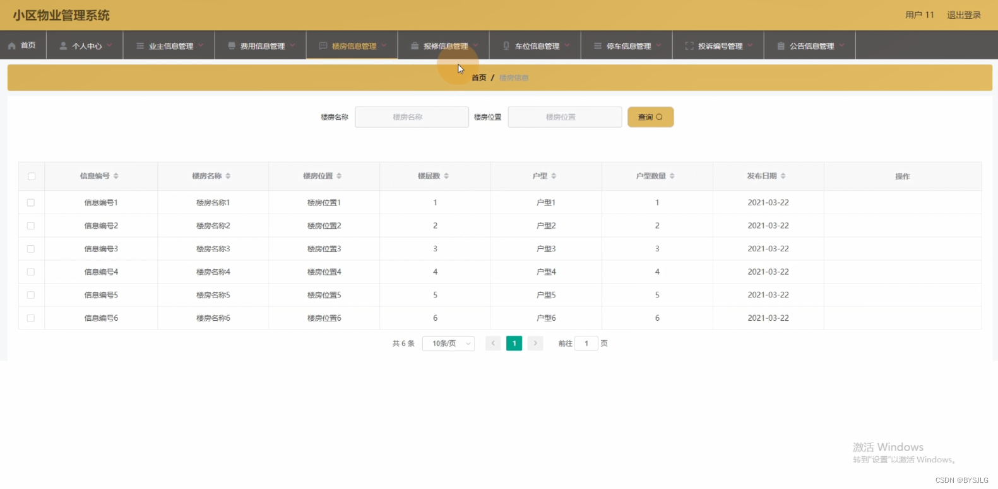Viewport: 998px width, 489px height.
Task: Expand the 费用信息管理 menu chevron
Action: point(292,45)
